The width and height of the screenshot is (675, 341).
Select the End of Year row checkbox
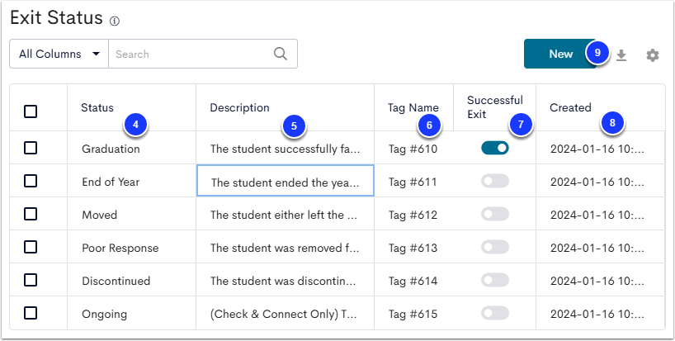[31, 181]
